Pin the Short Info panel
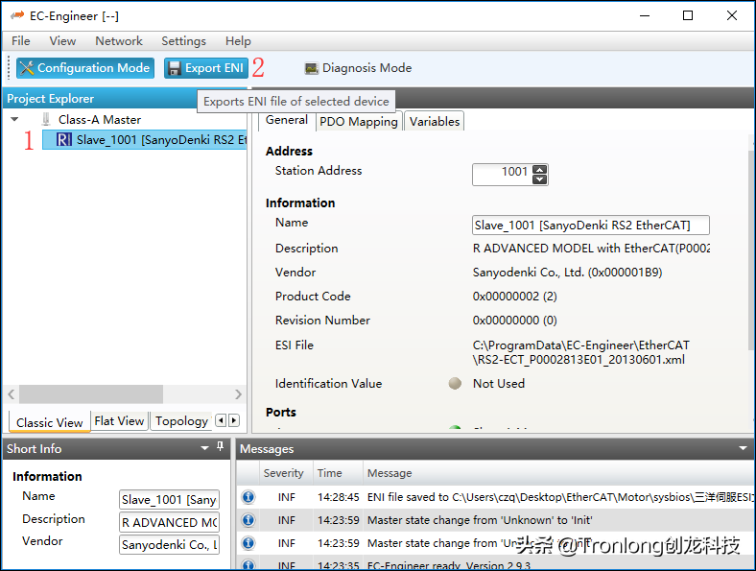756x571 pixels. click(221, 446)
